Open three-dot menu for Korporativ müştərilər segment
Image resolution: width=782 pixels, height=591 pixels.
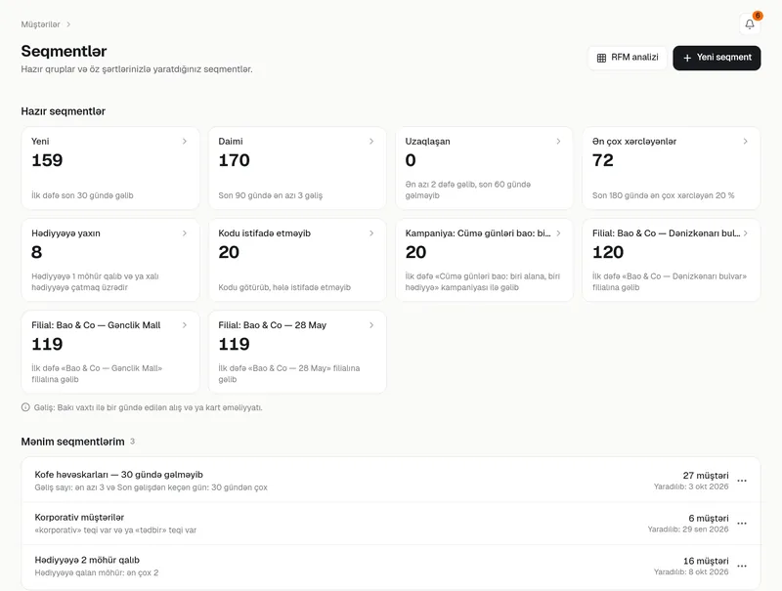742,524
